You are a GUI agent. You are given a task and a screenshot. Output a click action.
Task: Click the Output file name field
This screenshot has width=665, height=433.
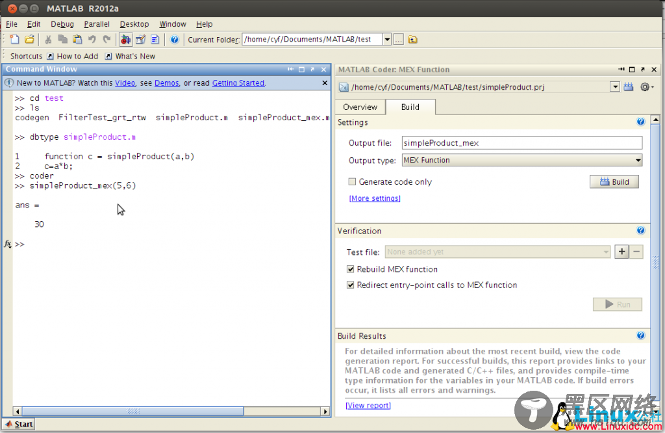[x=521, y=142]
